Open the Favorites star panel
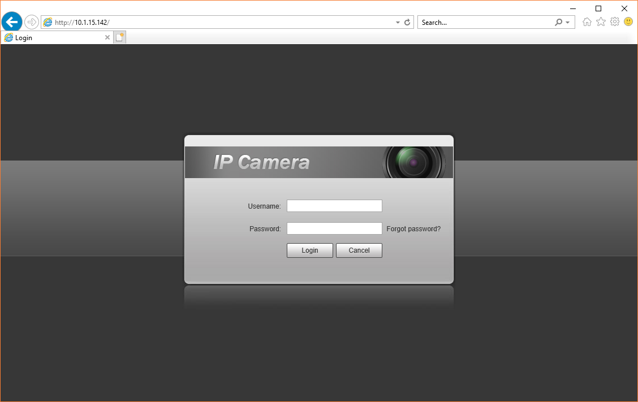The height and width of the screenshot is (402, 638). click(x=601, y=21)
